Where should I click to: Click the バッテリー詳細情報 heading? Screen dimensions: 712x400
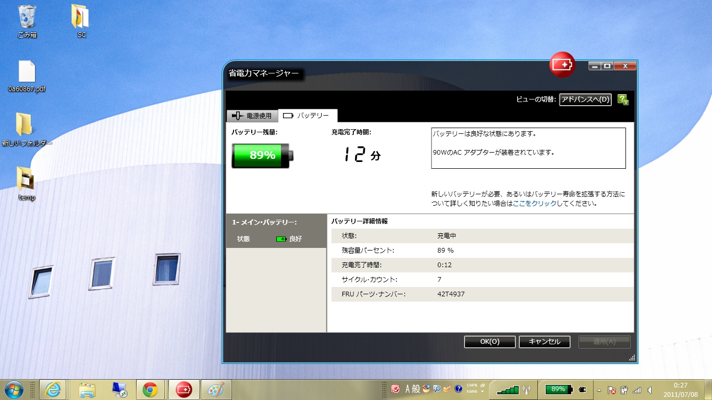360,221
